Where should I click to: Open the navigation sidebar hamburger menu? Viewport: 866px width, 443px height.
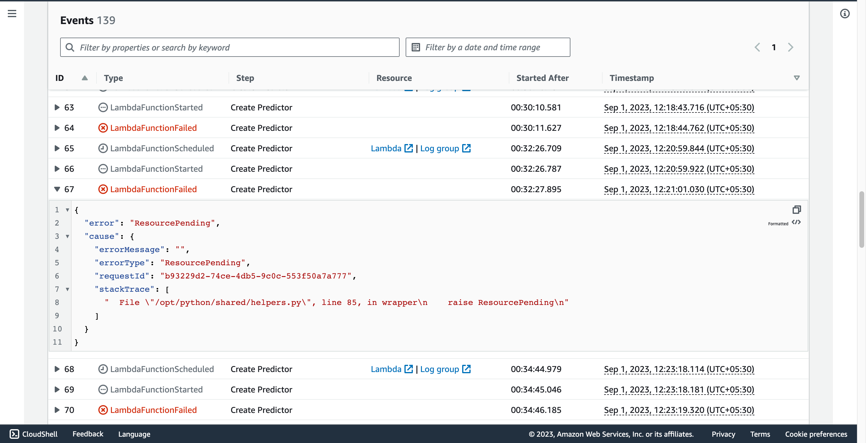tap(12, 14)
